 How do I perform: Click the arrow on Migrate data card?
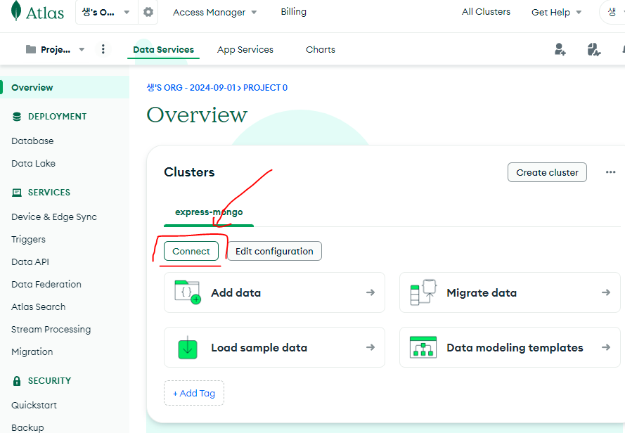click(606, 292)
